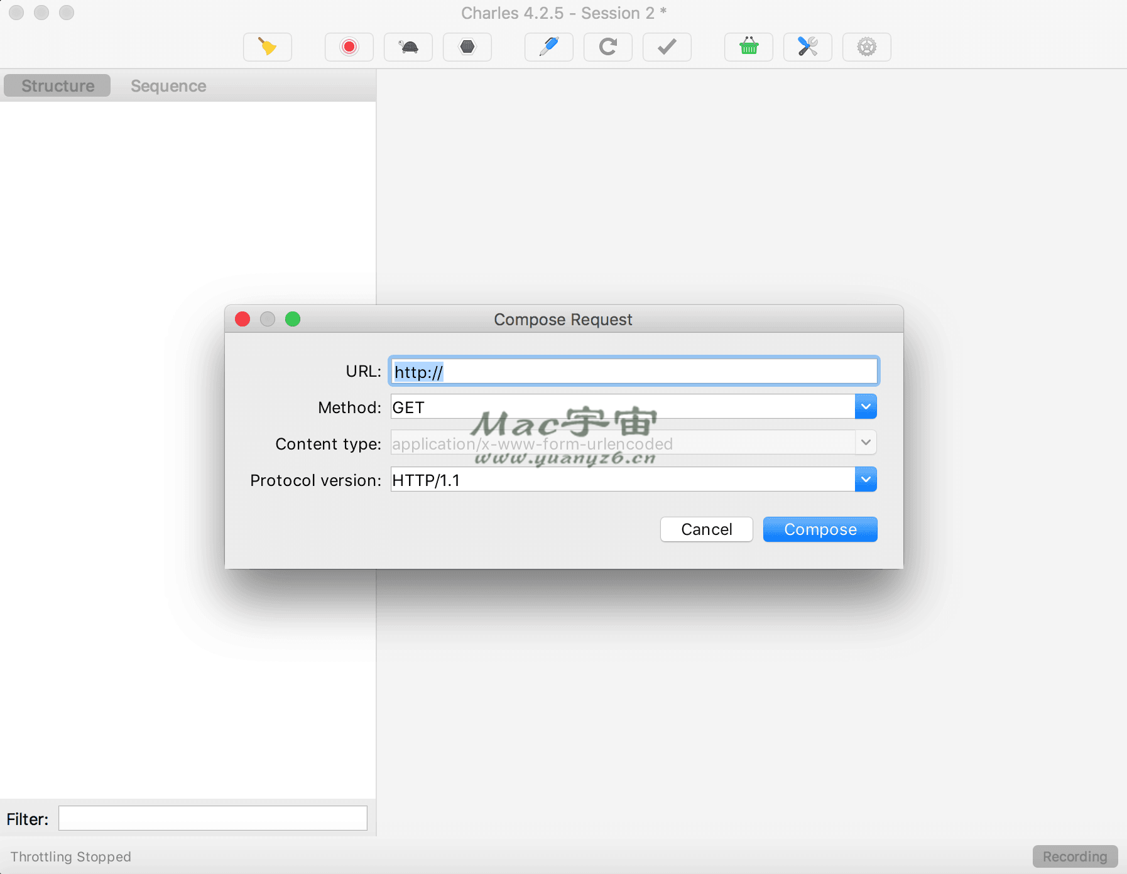
Task: Clear the session with the broom icon
Action: pos(268,47)
